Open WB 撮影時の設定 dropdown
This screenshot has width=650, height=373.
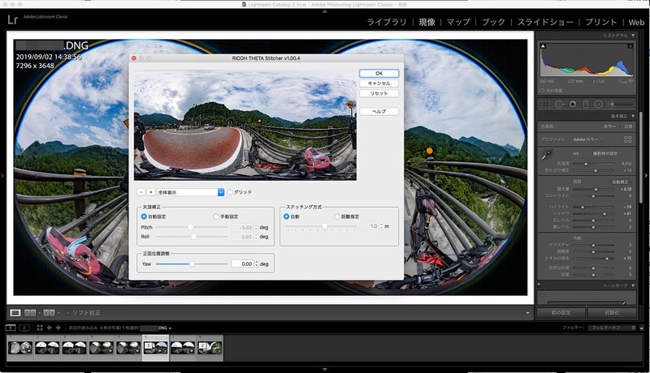608,153
